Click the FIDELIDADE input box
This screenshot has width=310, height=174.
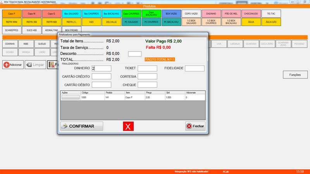(x=195, y=68)
